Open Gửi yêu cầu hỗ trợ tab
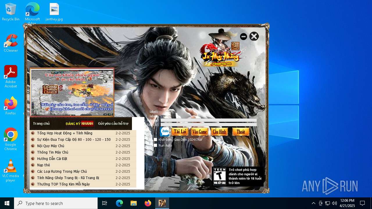 tap(113, 124)
